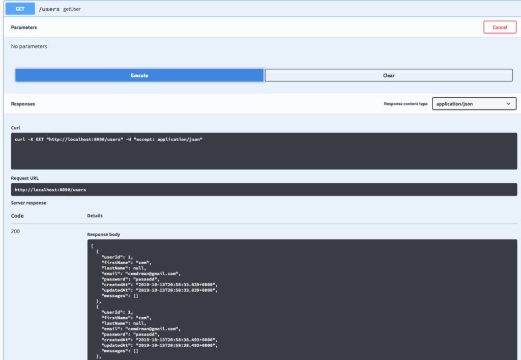The width and height of the screenshot is (521, 360).
Task: Execute the GET /users request
Action: coord(139,75)
